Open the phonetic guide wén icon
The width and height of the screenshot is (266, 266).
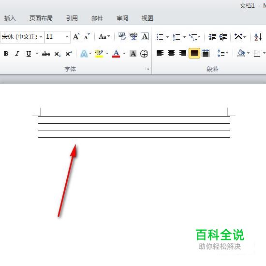click(133, 36)
